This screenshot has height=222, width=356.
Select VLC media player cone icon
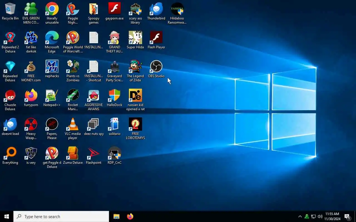(73, 129)
